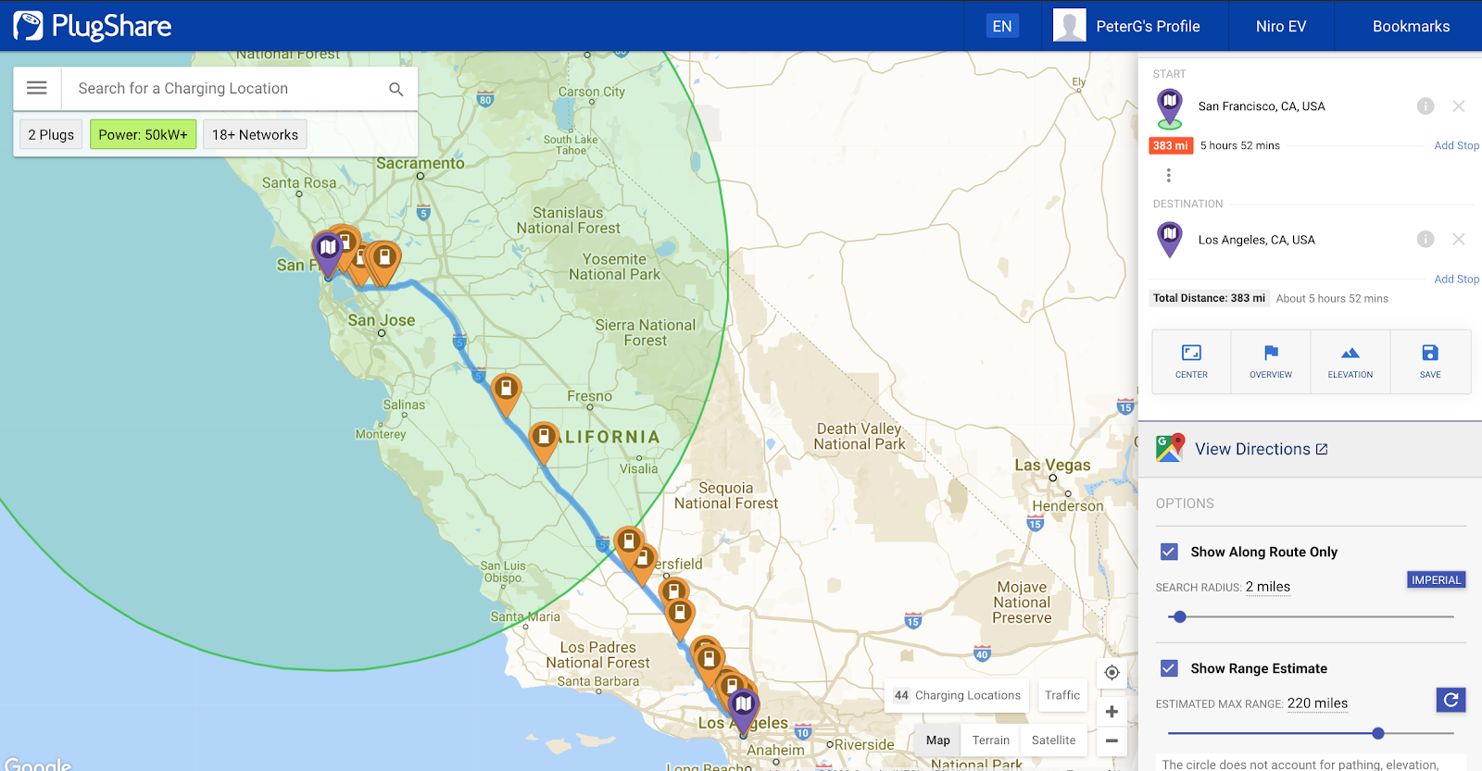Click Add Stop after Los Angeles
This screenshot has height=771, width=1482.
click(1456, 279)
